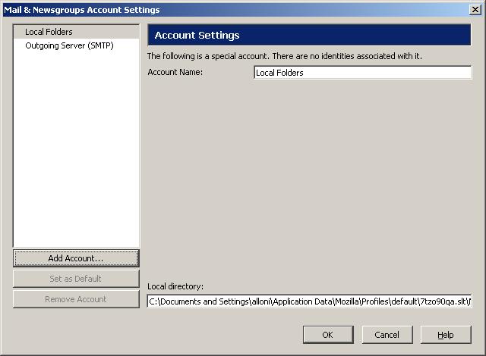Click the "Local directory:" label

pyautogui.click(x=175, y=286)
